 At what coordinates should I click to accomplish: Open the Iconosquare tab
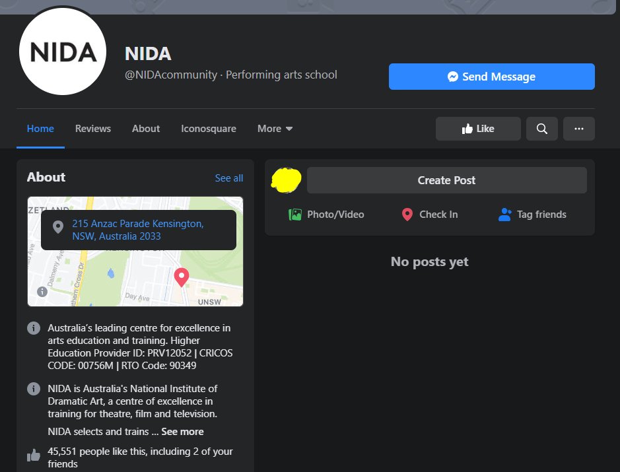point(208,128)
